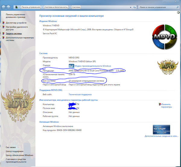Screen dimensions: 181x167
Task: Click the magnifier icon in search box
Action: [x=178, y=7]
